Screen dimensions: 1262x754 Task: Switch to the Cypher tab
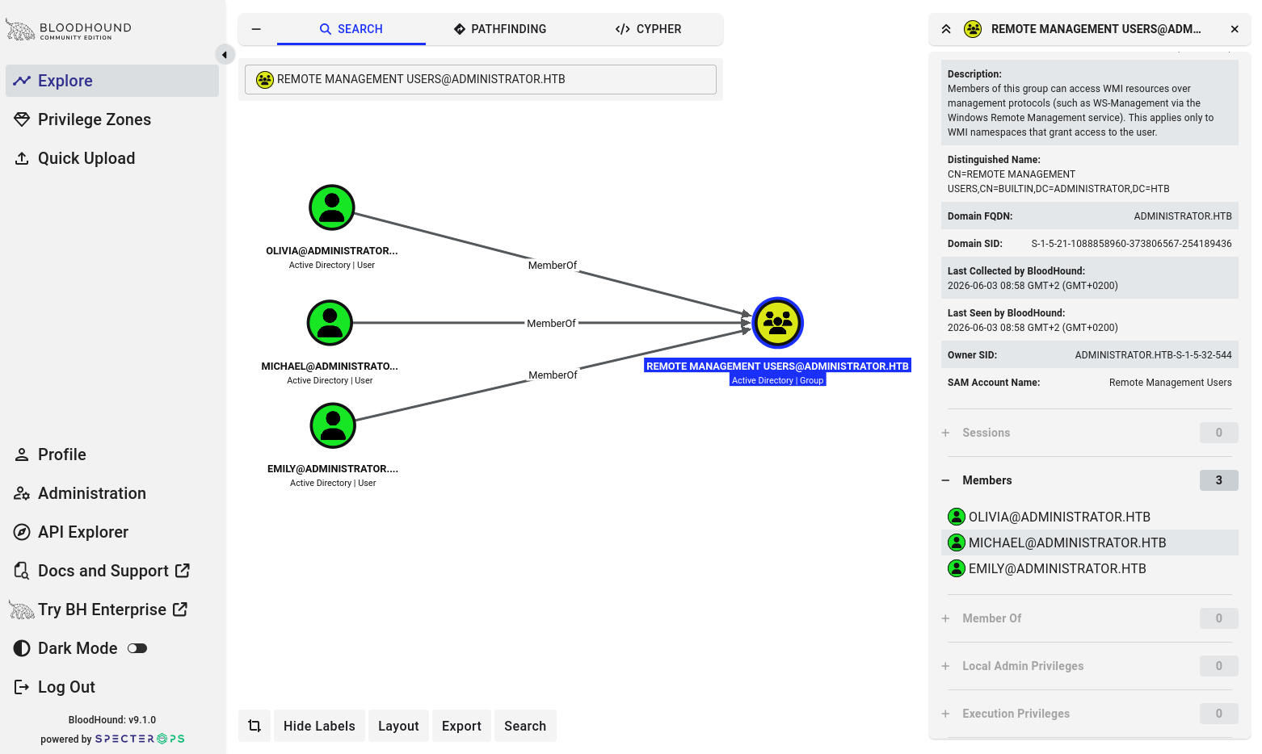click(649, 29)
